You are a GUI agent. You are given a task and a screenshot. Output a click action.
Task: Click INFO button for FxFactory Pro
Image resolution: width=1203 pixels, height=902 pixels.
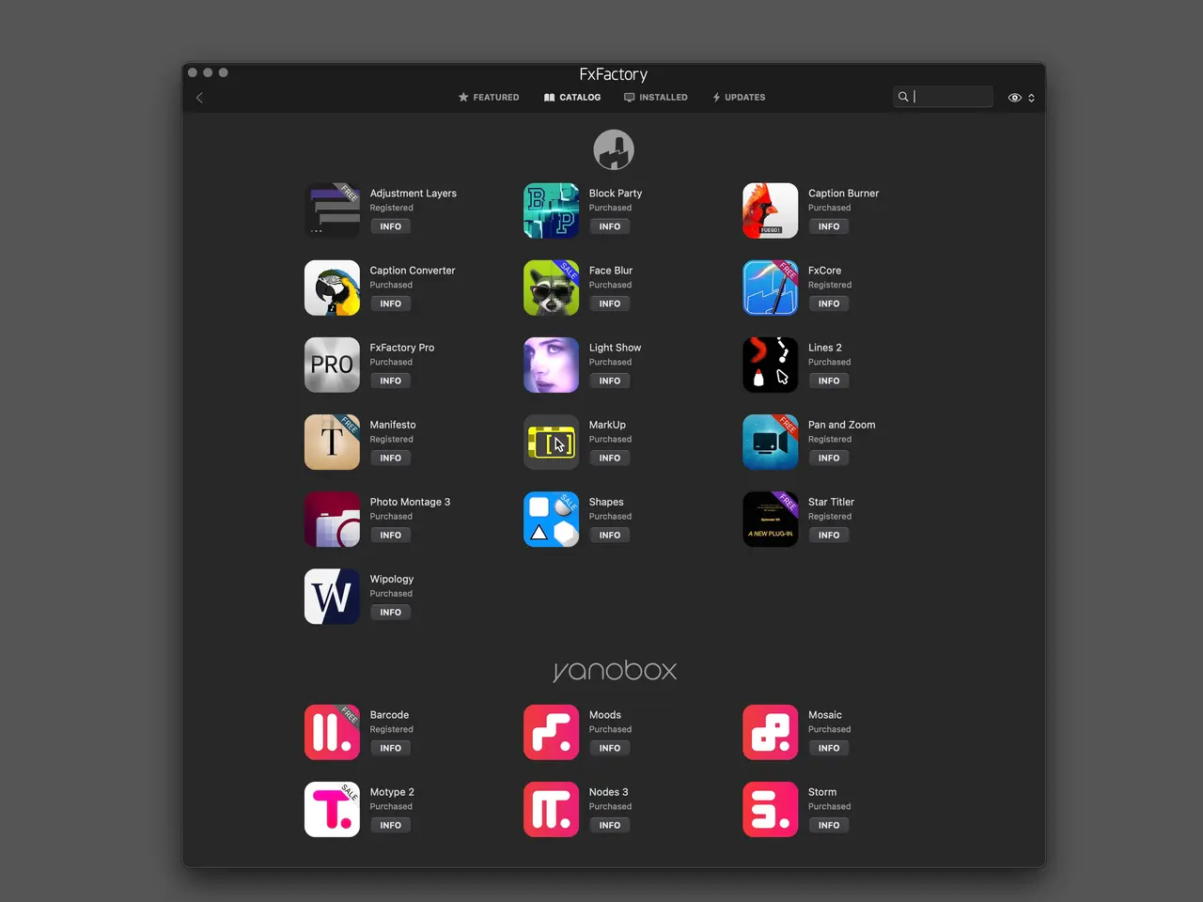[x=391, y=381]
